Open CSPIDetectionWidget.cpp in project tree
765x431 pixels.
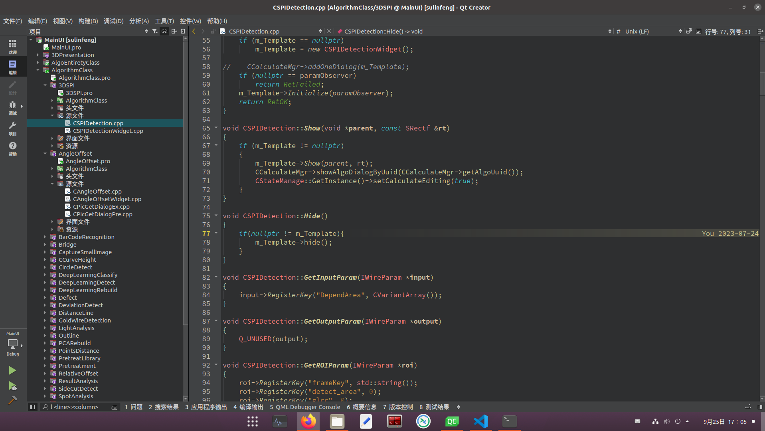108,131
